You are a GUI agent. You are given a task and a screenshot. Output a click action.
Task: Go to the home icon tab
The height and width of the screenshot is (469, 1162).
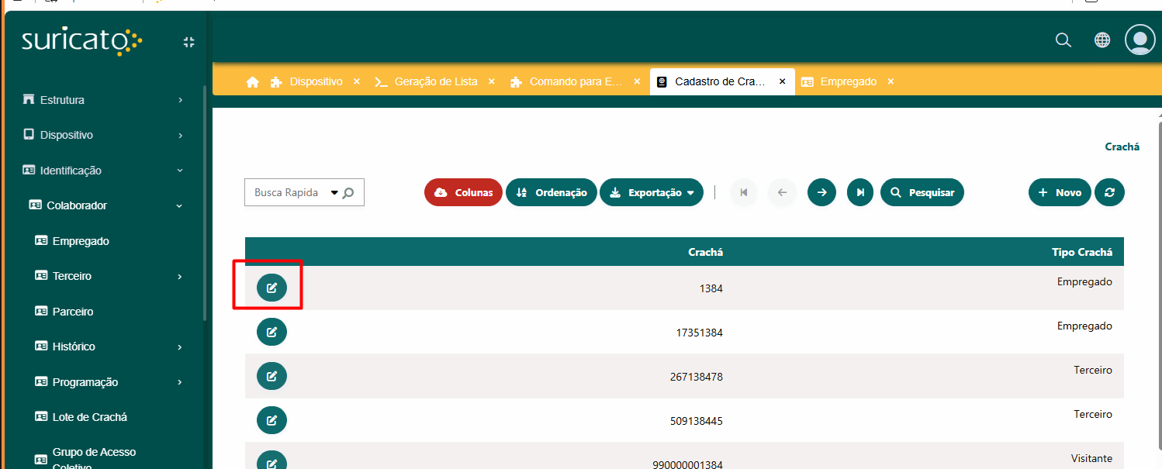point(252,81)
